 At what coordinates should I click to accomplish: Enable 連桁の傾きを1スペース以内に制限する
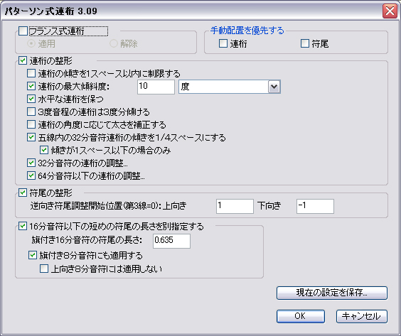click(31, 74)
